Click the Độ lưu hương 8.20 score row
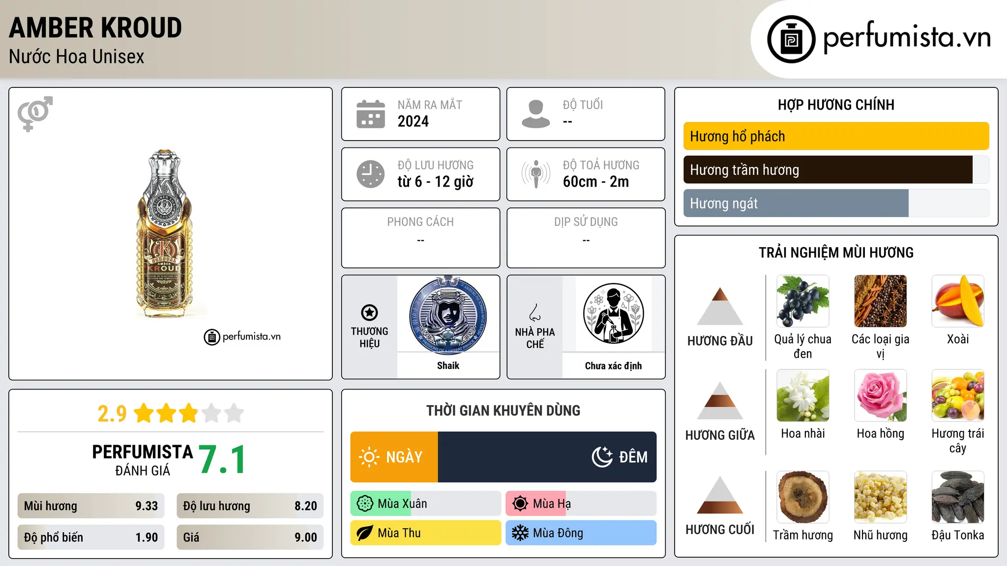The height and width of the screenshot is (566, 1007). tap(250, 506)
